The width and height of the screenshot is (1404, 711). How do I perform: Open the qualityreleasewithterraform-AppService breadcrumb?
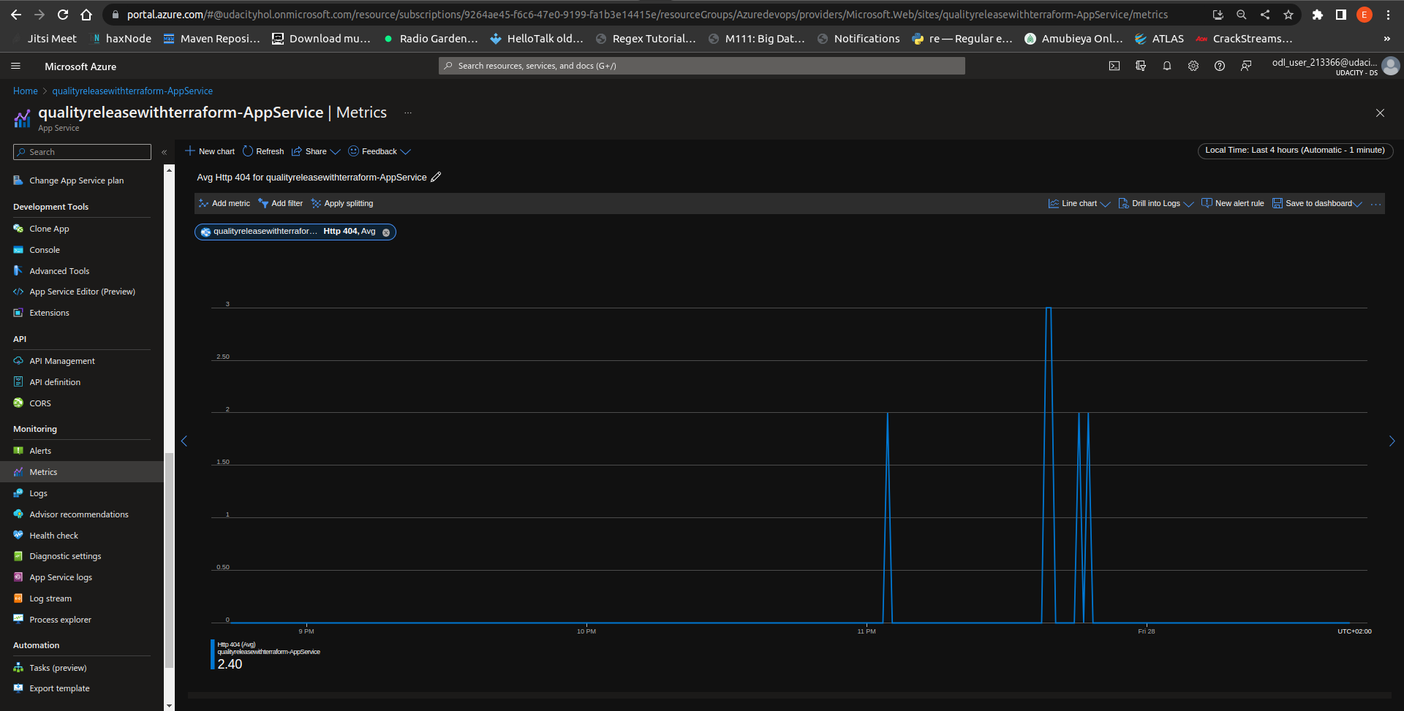(x=132, y=91)
